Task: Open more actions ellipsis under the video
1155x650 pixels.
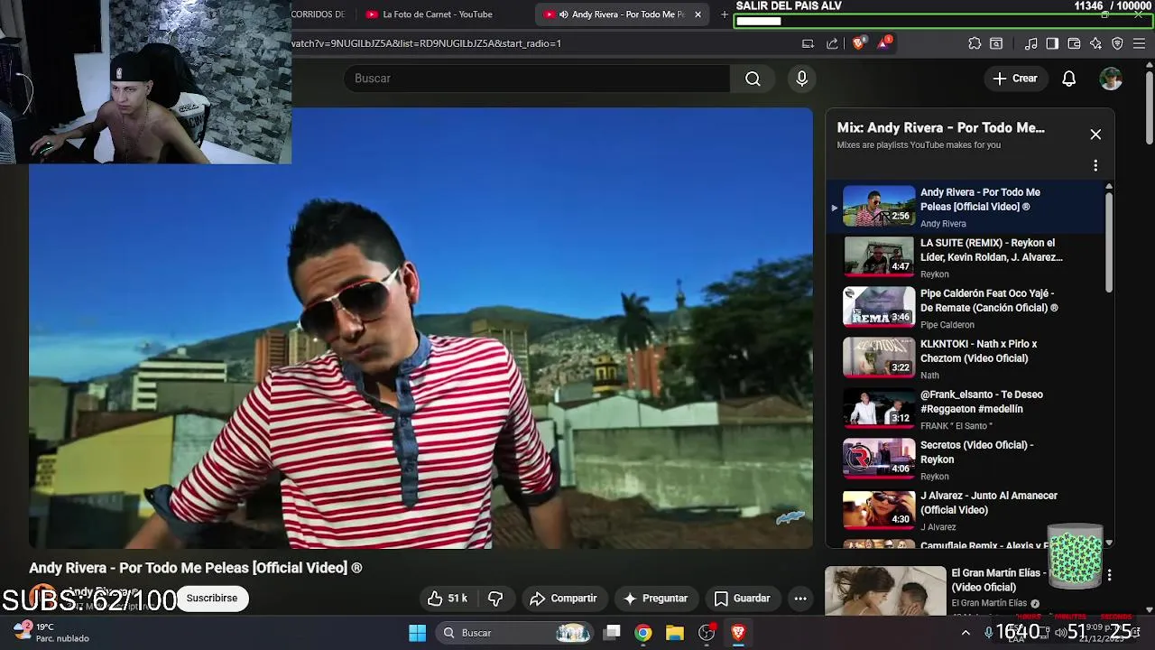Action: 800,599
